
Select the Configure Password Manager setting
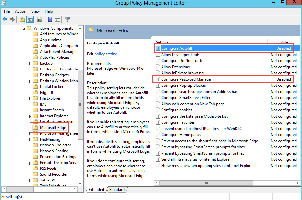click(x=227, y=79)
